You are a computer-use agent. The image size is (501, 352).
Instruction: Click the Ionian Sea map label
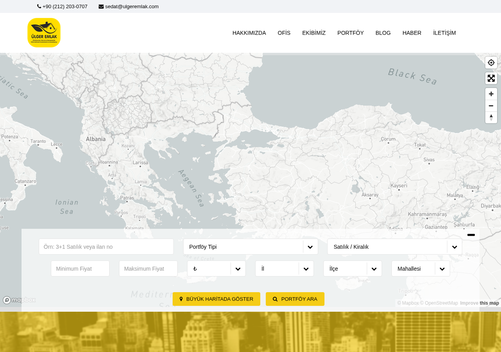point(67,207)
